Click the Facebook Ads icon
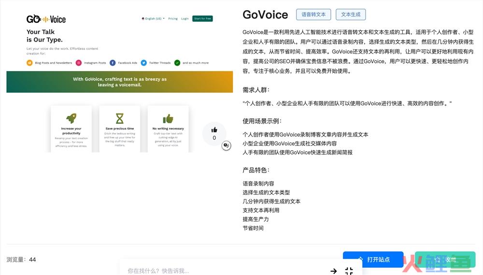 (113, 63)
